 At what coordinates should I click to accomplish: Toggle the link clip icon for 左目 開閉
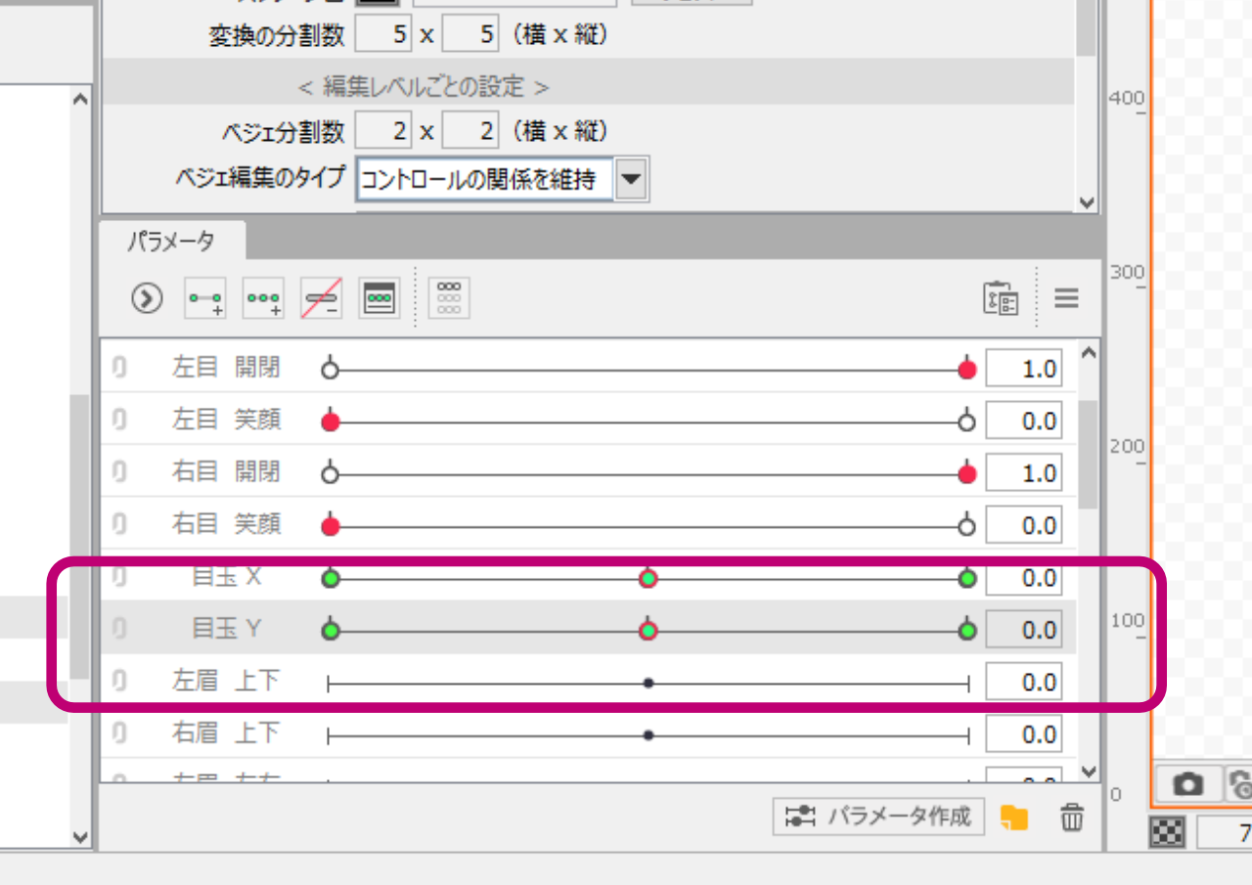click(119, 369)
